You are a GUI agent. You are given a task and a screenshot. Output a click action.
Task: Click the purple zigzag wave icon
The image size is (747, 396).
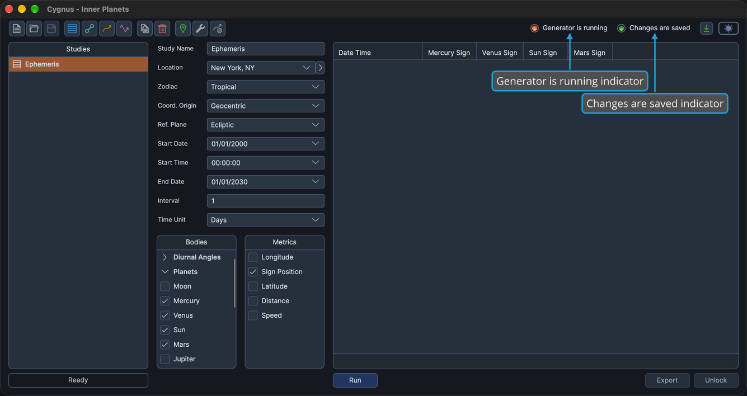[x=124, y=29]
